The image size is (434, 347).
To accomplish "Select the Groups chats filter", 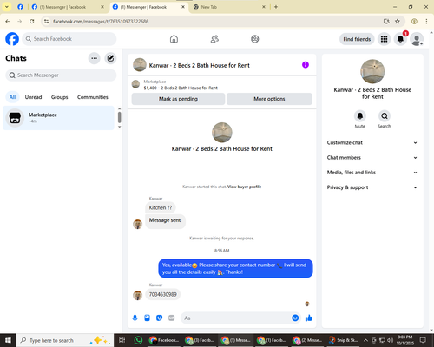I will click(59, 97).
